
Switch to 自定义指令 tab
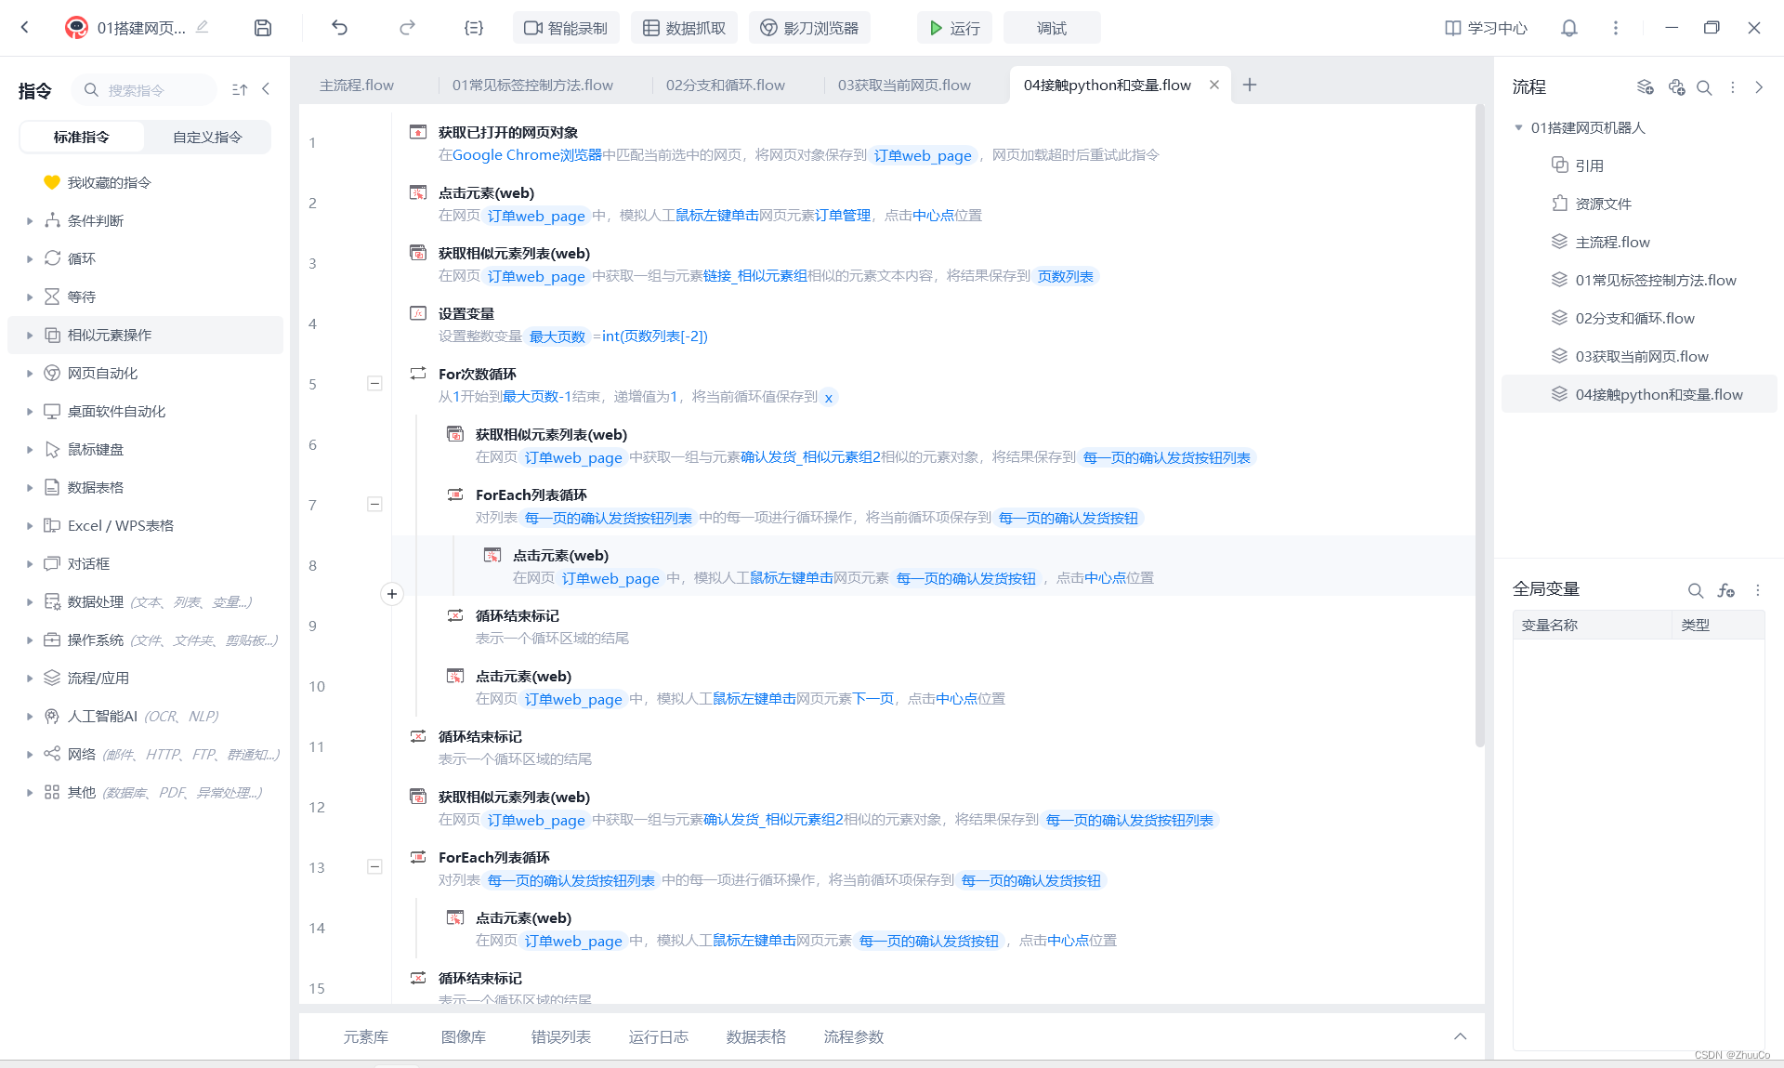[x=207, y=137]
